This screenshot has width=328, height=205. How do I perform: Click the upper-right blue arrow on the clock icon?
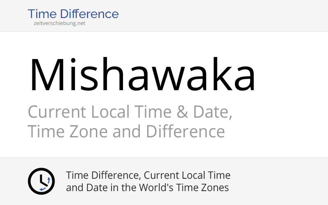(x=48, y=180)
